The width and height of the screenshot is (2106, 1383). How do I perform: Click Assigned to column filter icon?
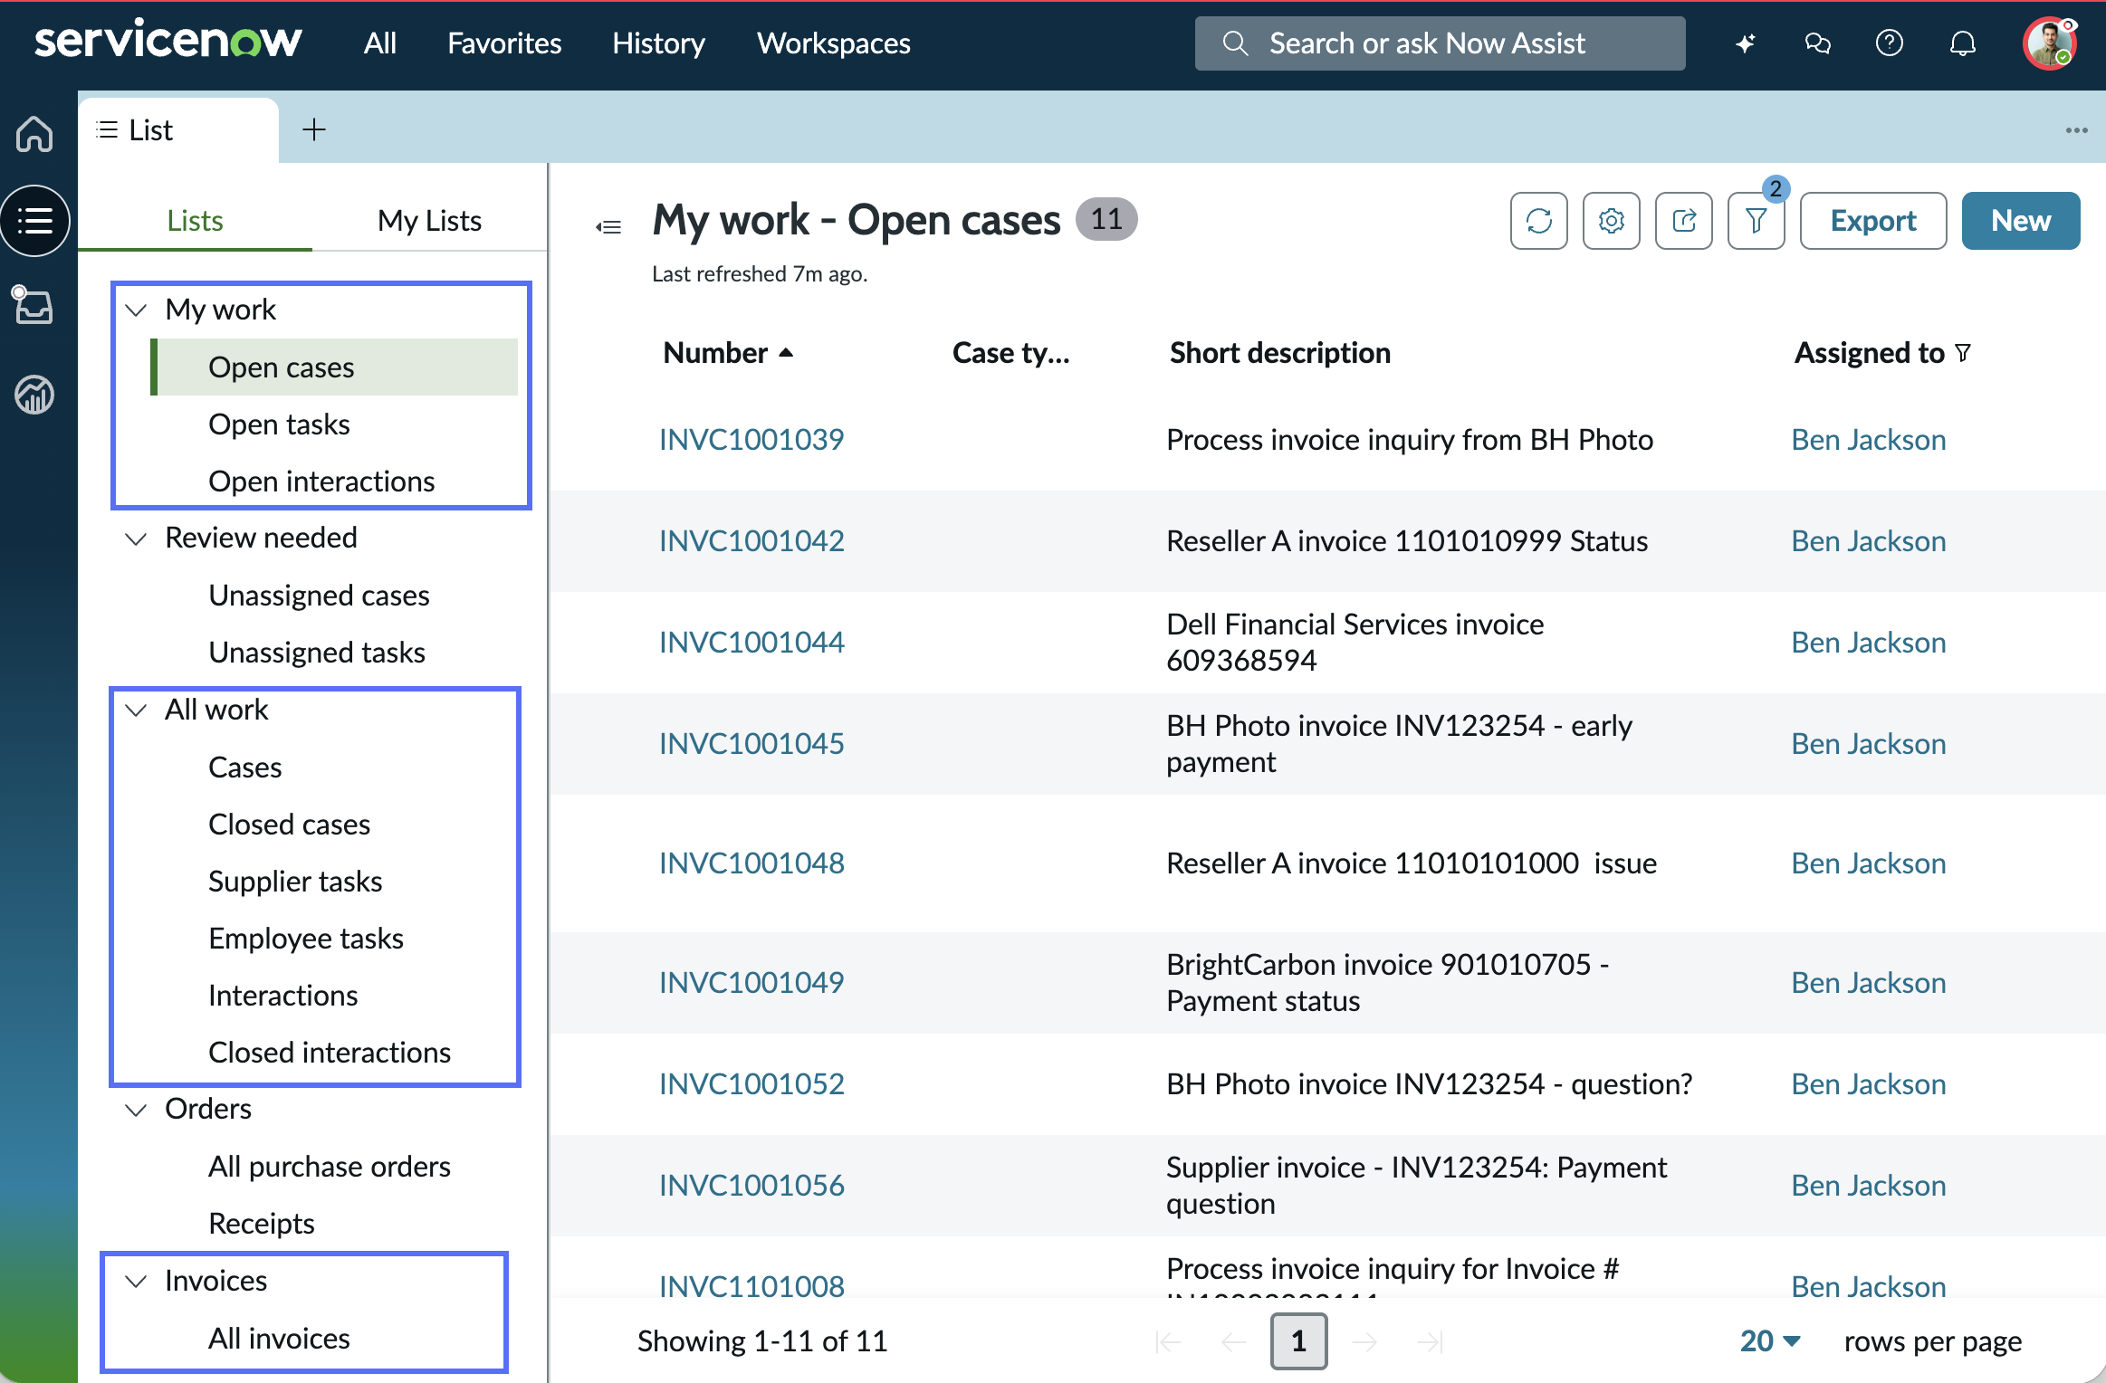1963,353
